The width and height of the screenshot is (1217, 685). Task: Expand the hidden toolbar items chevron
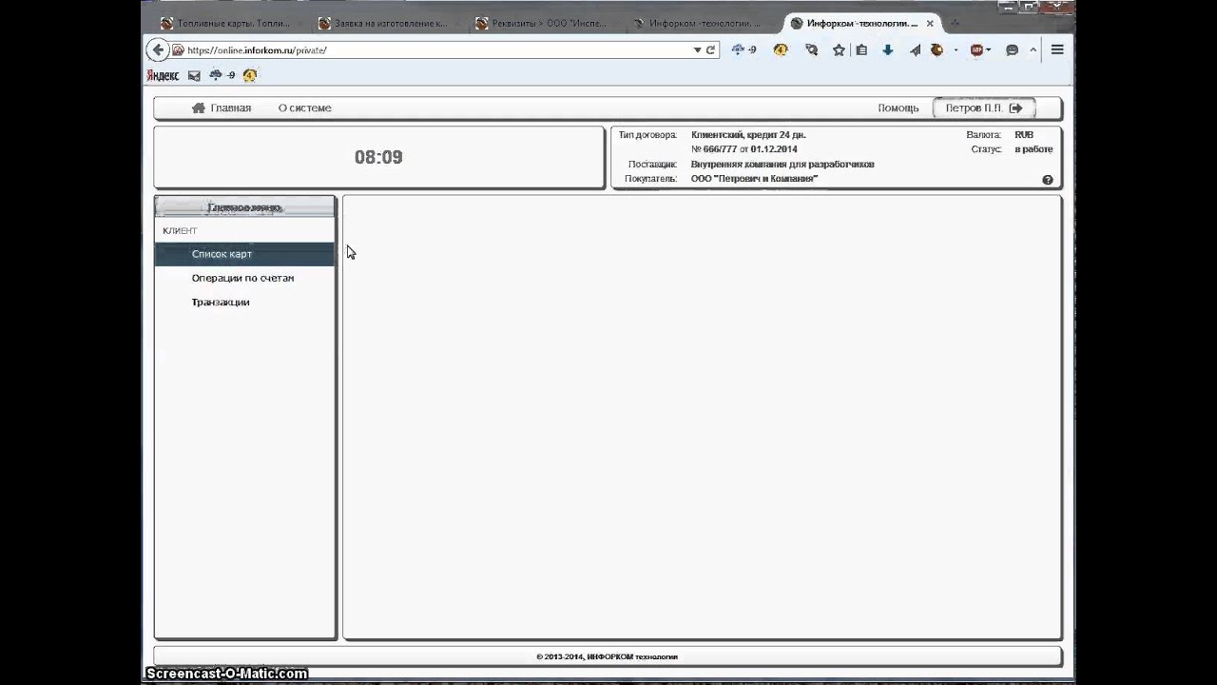coord(1033,50)
